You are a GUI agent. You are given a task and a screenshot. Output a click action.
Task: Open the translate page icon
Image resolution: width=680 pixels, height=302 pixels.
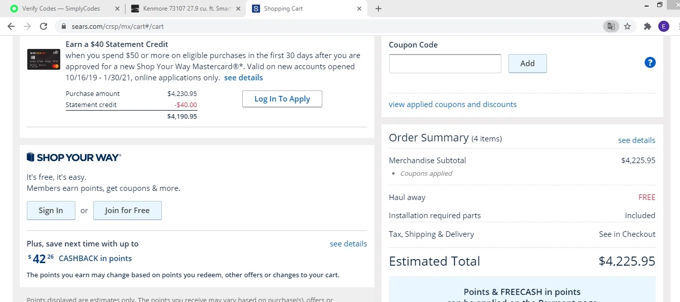[x=611, y=26]
